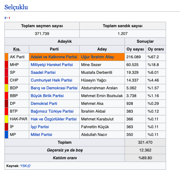Click candidate name 'Abdullah Nacır'
Viewport: 180px width, 170px height.
(x=94, y=134)
